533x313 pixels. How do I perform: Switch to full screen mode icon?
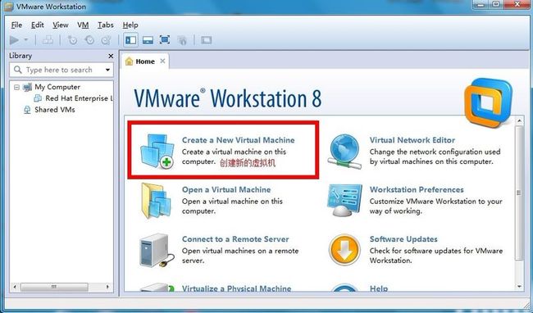(x=165, y=40)
